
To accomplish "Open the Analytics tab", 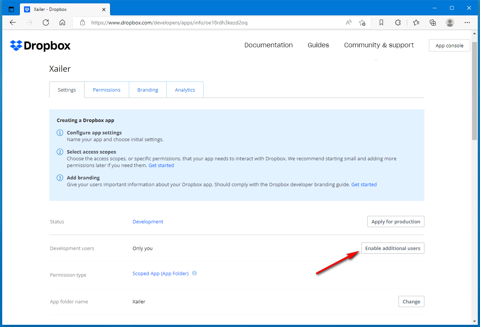I will 185,90.
